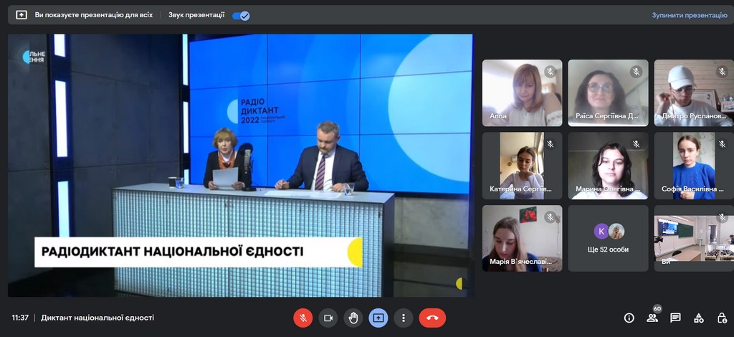Open the Activities panel

(x=699, y=318)
